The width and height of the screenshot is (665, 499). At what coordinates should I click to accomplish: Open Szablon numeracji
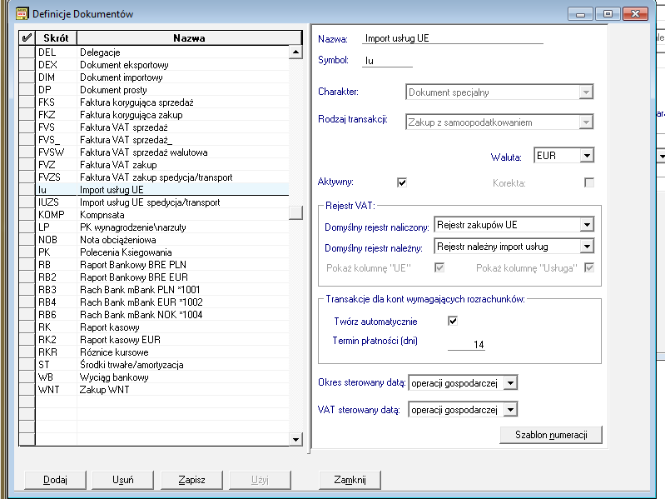tap(551, 435)
